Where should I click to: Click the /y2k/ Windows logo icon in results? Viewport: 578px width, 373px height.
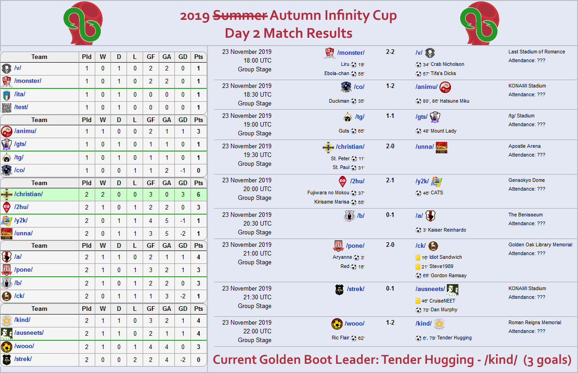[x=436, y=181]
